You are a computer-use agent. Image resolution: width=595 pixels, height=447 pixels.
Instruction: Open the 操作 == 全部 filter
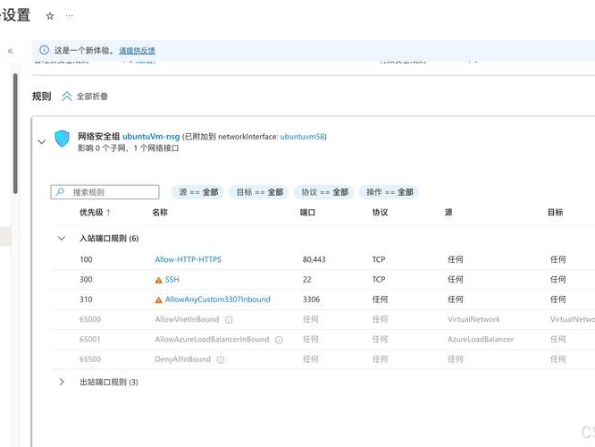coord(390,192)
